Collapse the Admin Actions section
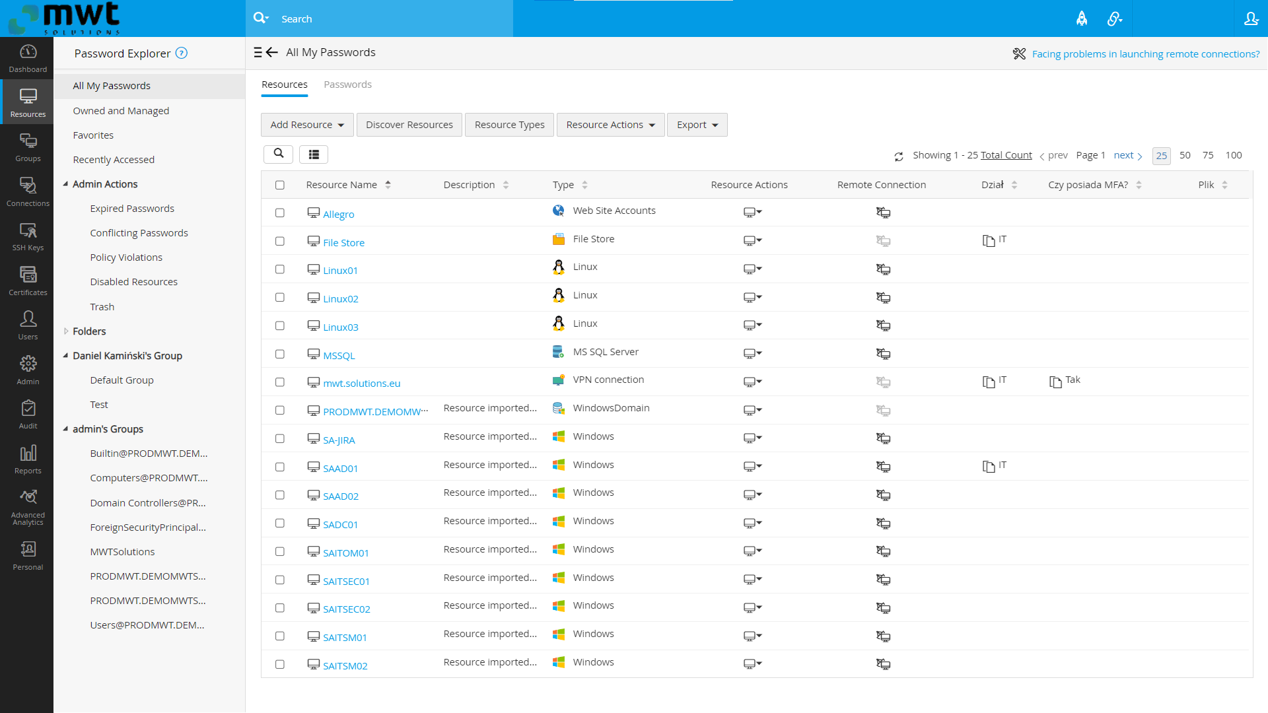 click(65, 184)
